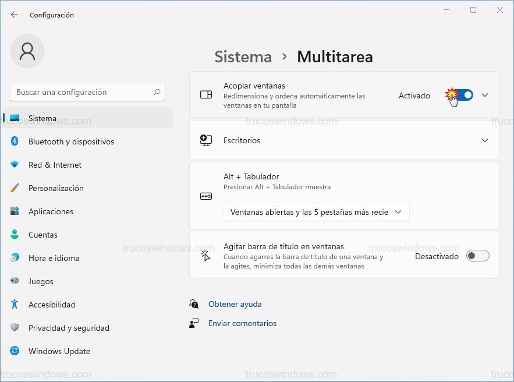Viewport: 514px width, 382px height.
Task: Select the Bluetooth y dispositivos icon
Action: click(x=16, y=142)
